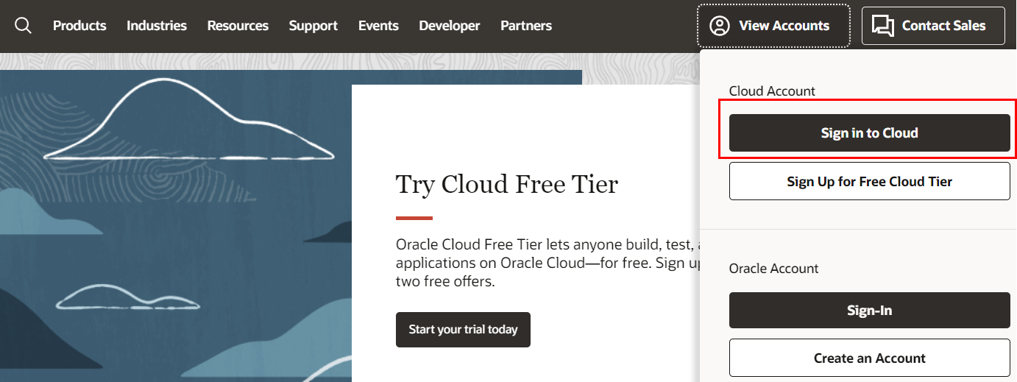The height and width of the screenshot is (382, 1017).
Task: Click the chat bubble icon in Contact Sales
Action: pyautogui.click(x=883, y=26)
